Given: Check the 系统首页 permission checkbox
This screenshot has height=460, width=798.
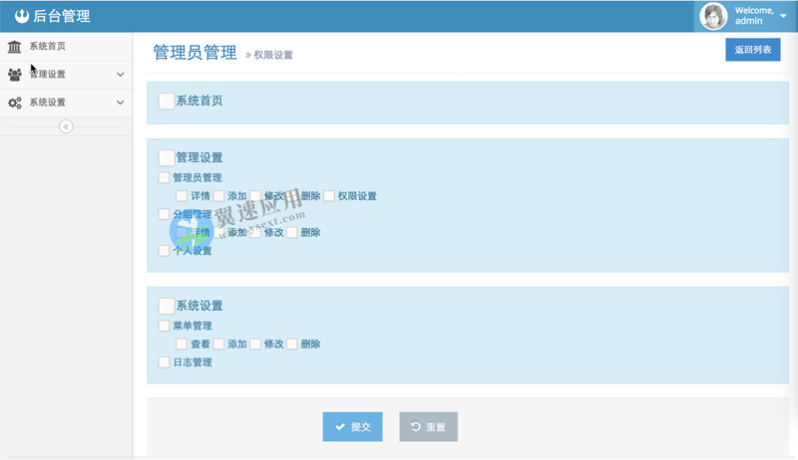Looking at the screenshot, I should (167, 101).
